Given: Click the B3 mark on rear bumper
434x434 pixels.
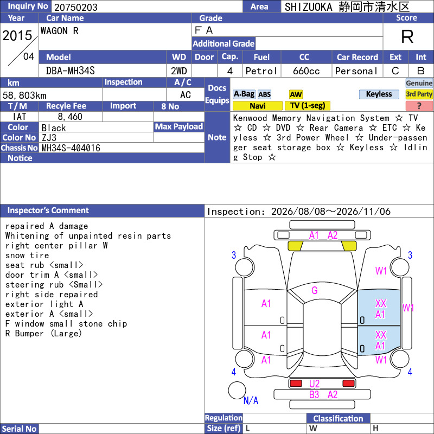Looking at the screenshot, I should point(314,395).
